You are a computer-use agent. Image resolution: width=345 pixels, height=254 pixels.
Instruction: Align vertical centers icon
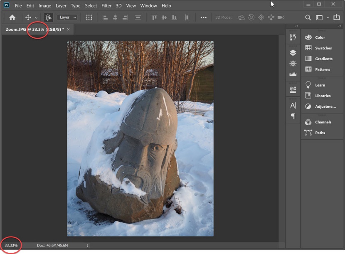coord(164,17)
